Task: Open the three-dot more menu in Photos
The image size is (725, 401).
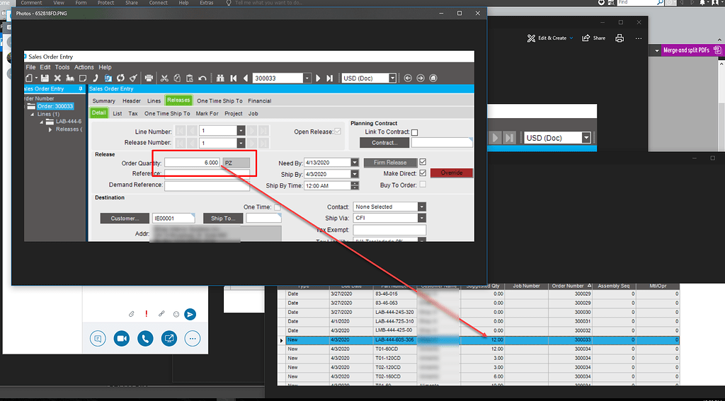Action: 639,38
